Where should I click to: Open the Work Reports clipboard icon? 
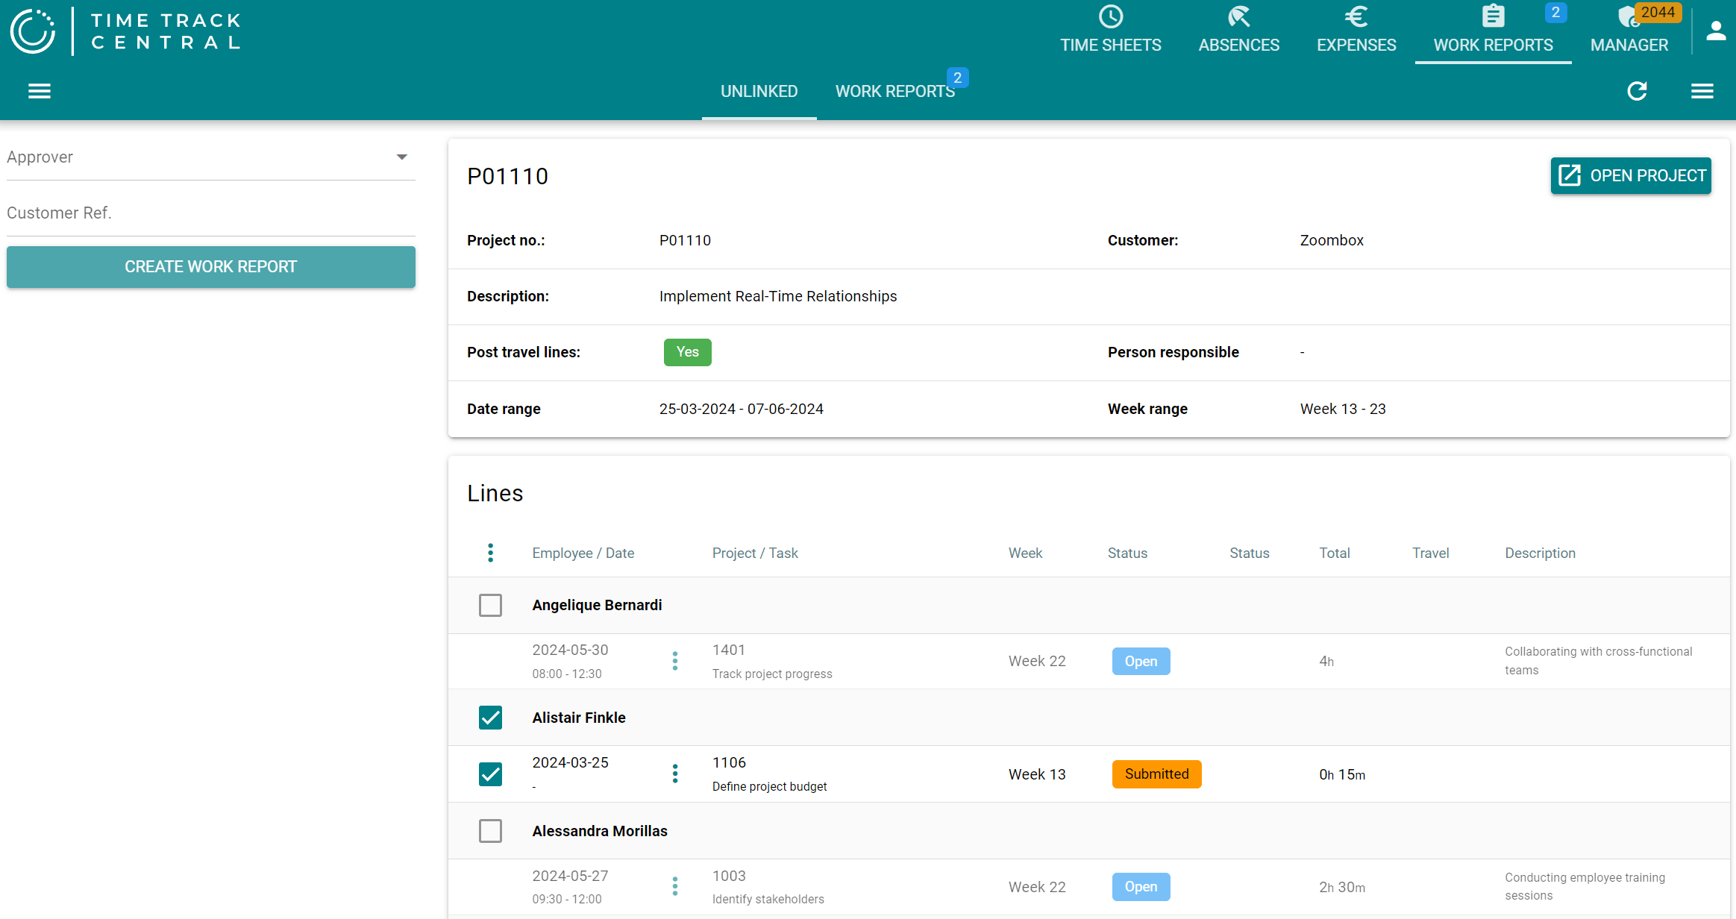pos(1493,16)
